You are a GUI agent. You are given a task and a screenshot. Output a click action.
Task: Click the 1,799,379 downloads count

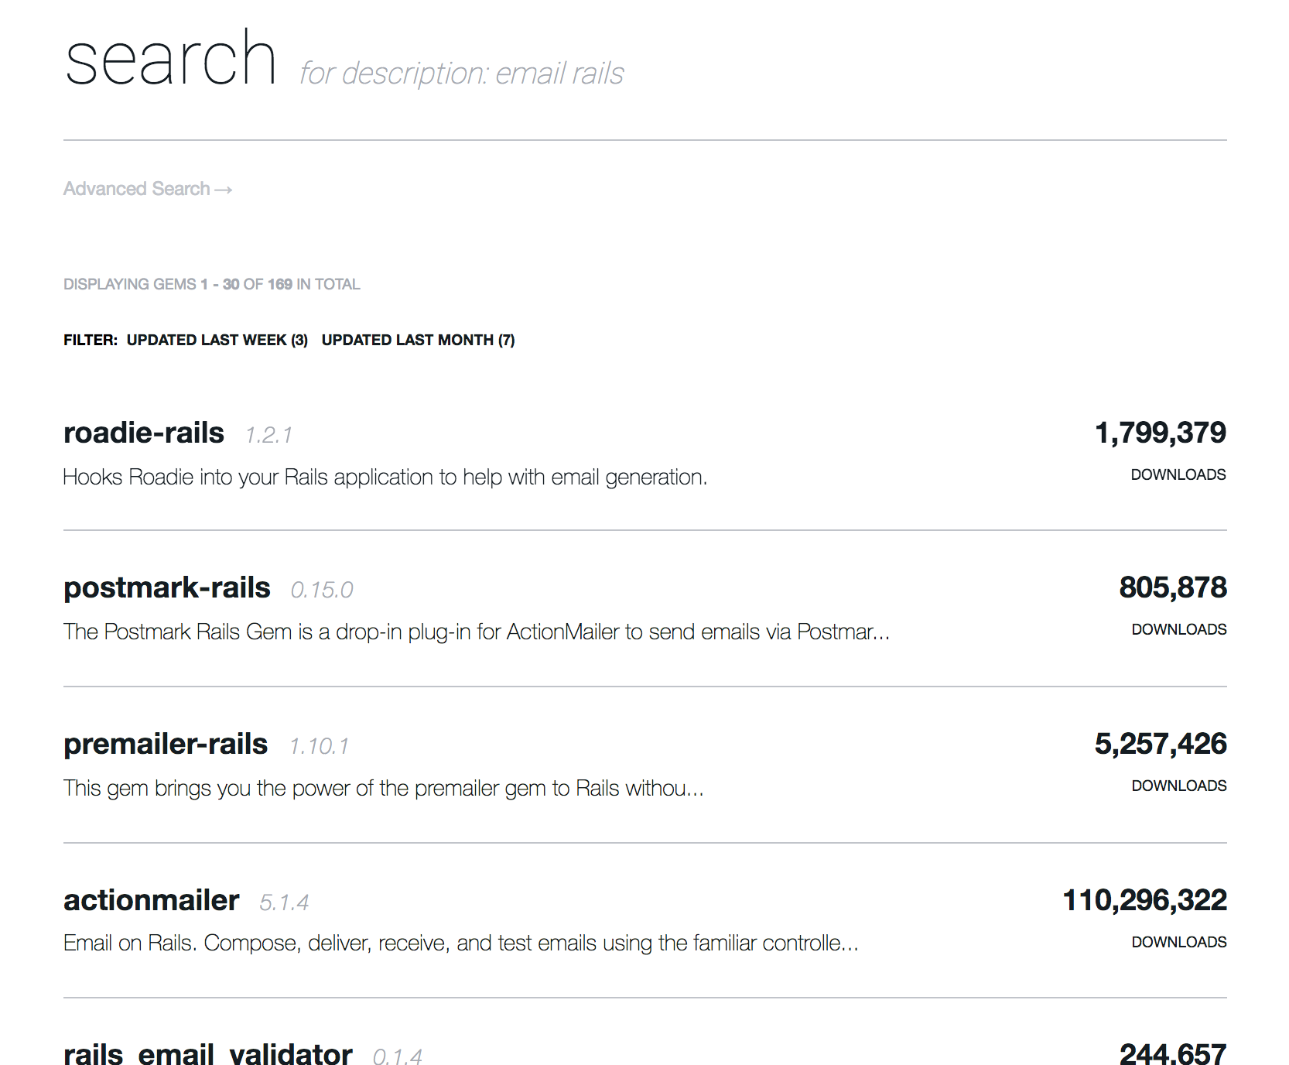tap(1160, 433)
